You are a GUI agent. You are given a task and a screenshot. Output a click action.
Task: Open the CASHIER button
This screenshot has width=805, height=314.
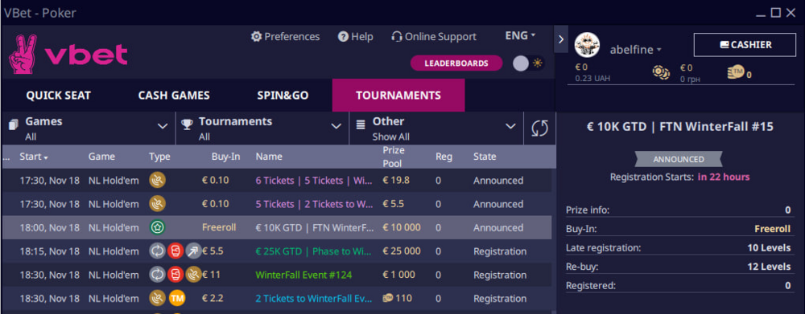pos(745,45)
